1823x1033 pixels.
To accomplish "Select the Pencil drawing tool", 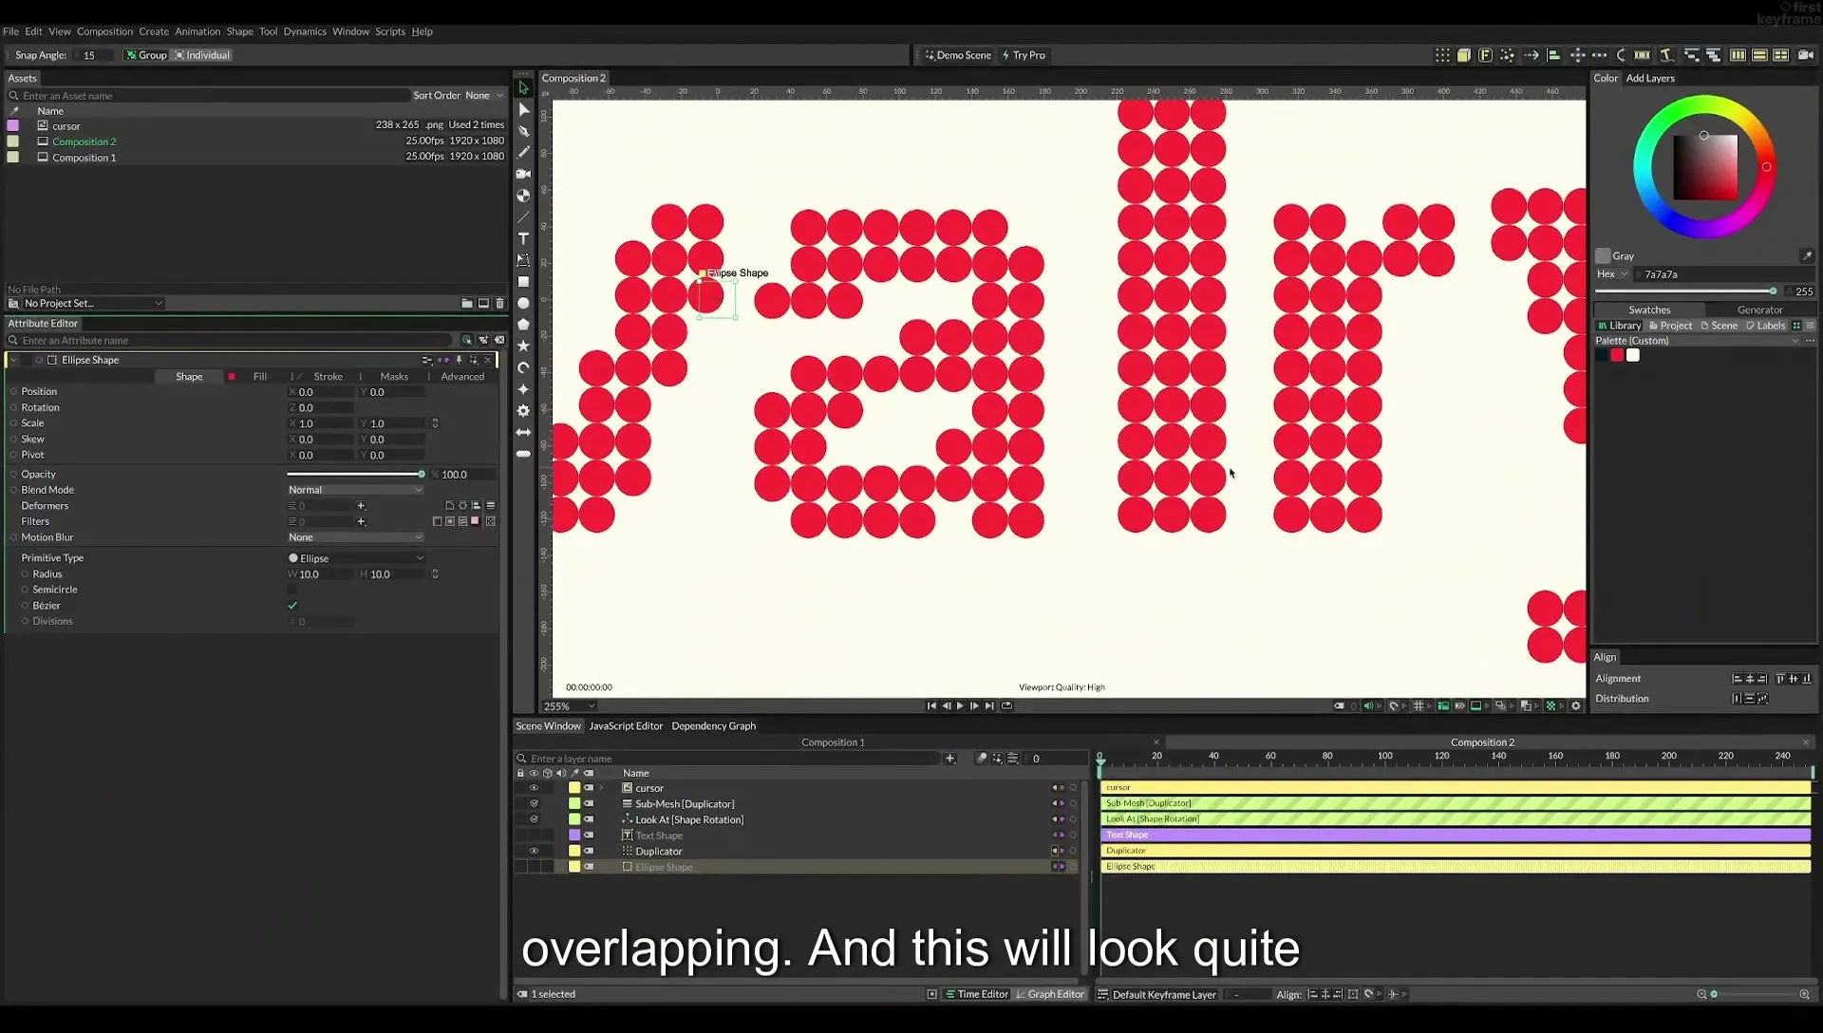I will pyautogui.click(x=523, y=153).
